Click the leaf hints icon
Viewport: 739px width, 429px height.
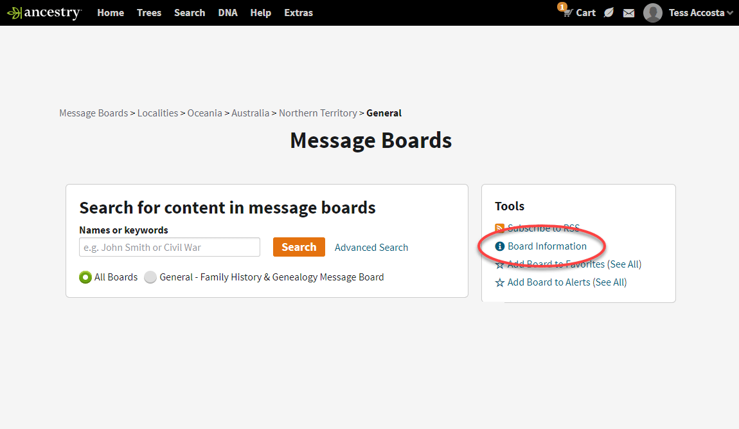tap(609, 13)
